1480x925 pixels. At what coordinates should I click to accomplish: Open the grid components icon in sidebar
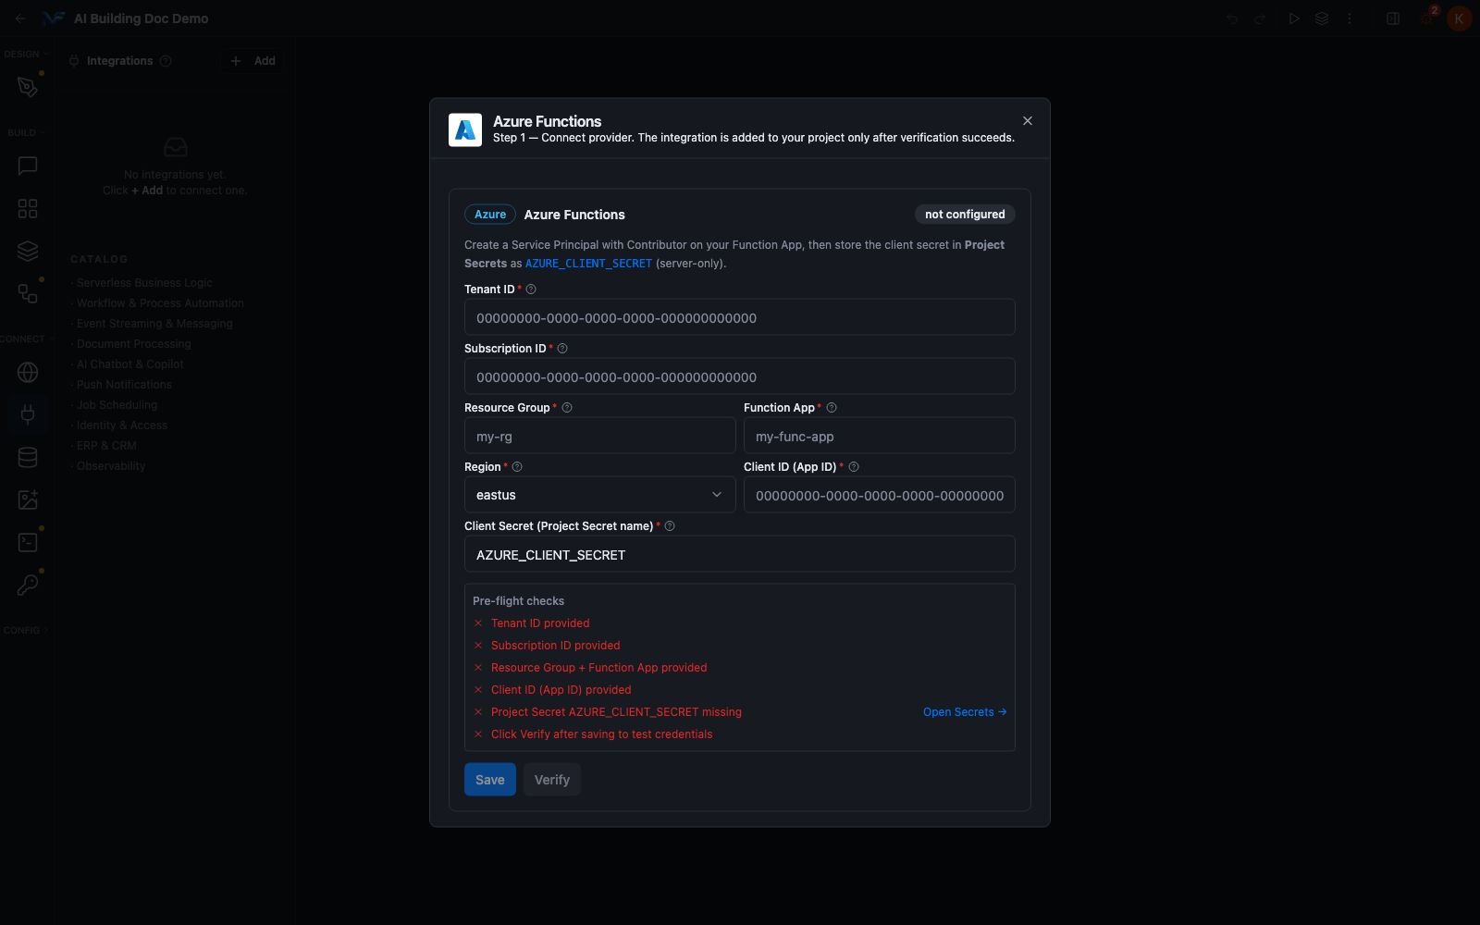click(x=28, y=208)
